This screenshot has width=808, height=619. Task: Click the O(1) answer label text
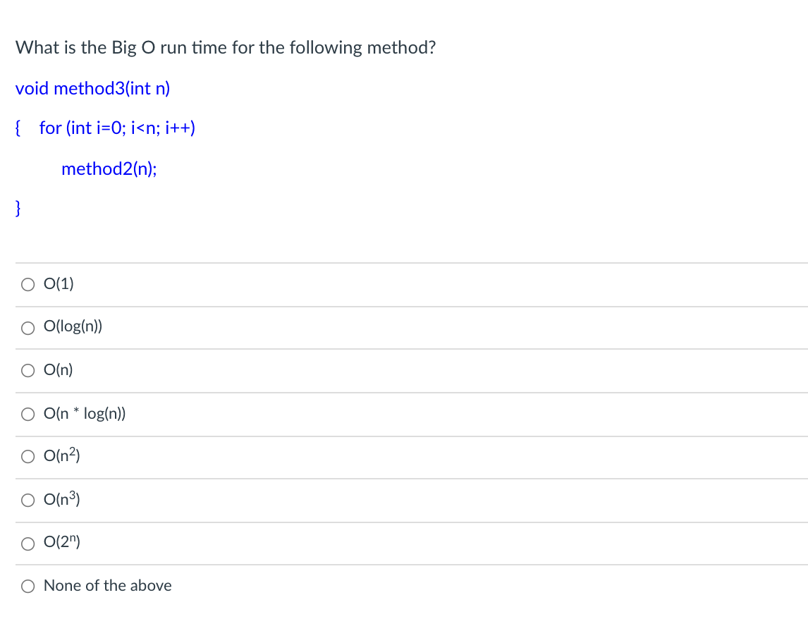click(59, 283)
